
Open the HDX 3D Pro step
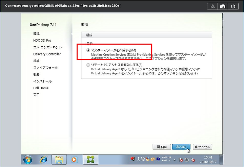(x=42, y=40)
